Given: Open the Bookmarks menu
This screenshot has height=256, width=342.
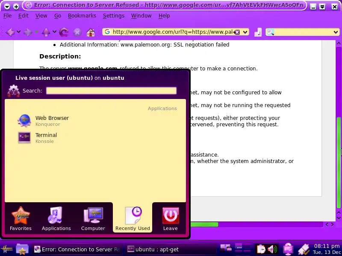Looking at the screenshot, I should point(82,16).
